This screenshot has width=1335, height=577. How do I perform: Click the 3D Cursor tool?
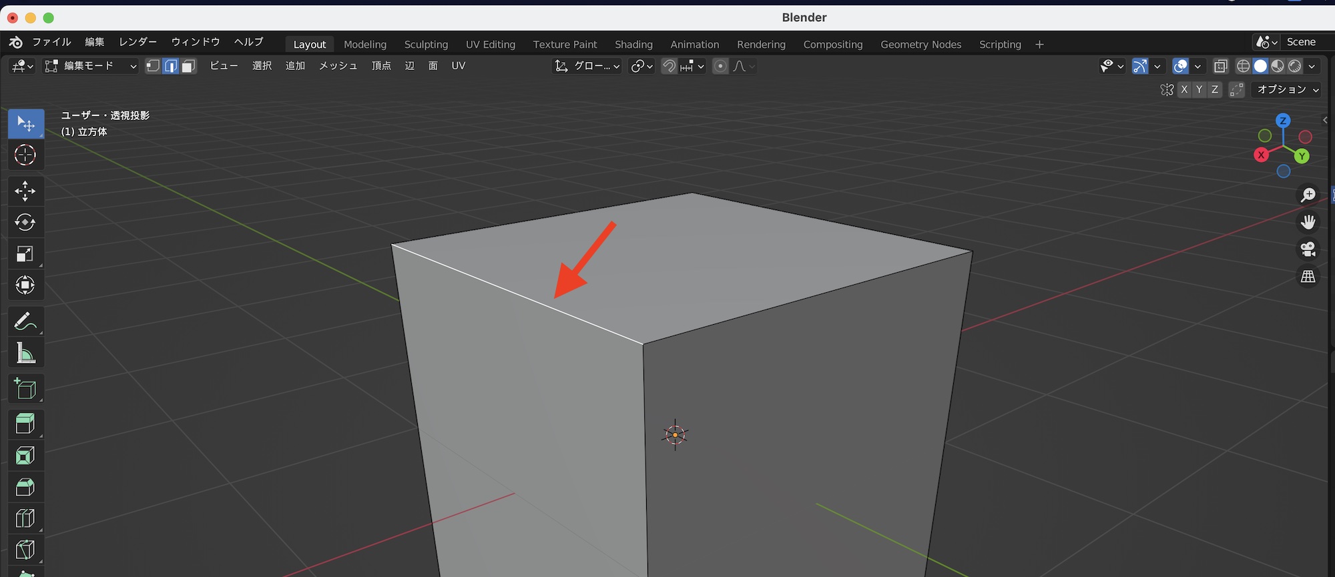[x=25, y=155]
